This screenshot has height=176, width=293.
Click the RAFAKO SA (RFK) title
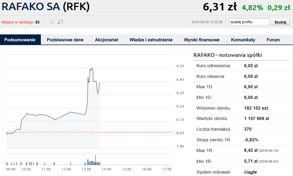(x=46, y=7)
